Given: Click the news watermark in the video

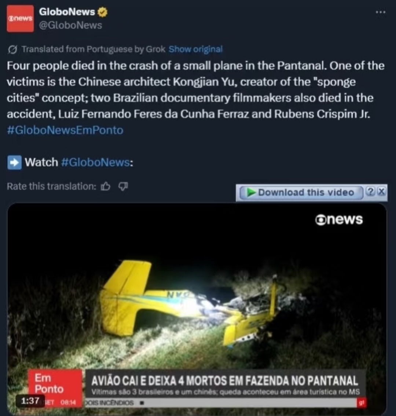Looking at the screenshot, I should point(339,220).
